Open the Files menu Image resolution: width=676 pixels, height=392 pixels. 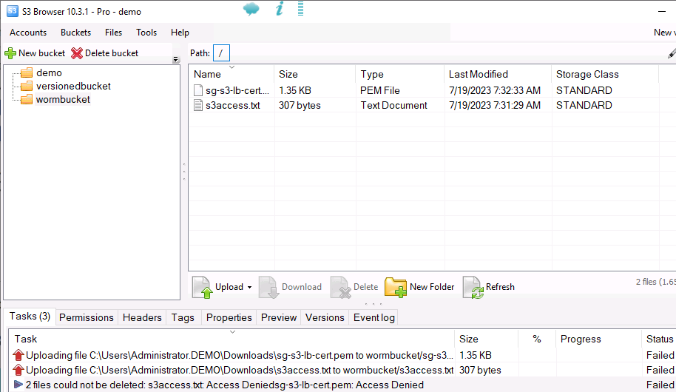click(113, 33)
